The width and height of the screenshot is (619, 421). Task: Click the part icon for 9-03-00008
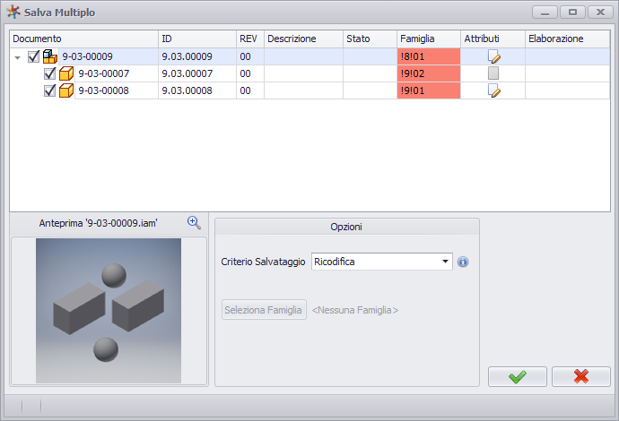click(65, 90)
